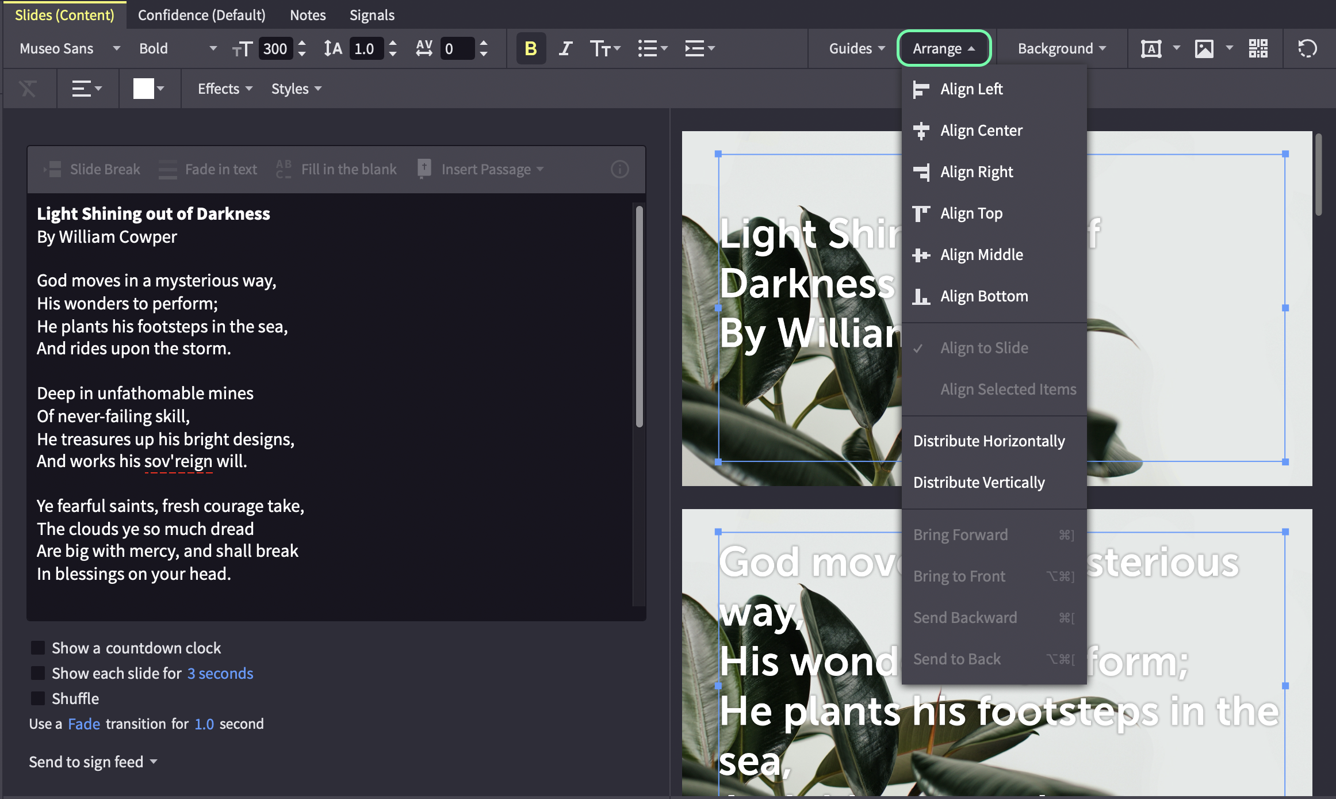Click Slide Break button
The width and height of the screenshot is (1336, 799).
pos(92,169)
